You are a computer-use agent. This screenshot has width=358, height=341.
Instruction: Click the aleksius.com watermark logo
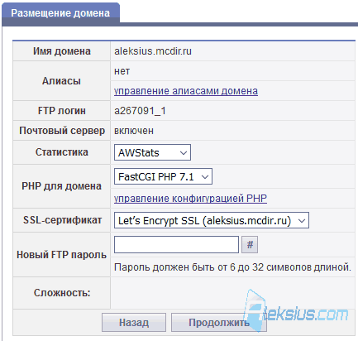point(296,311)
